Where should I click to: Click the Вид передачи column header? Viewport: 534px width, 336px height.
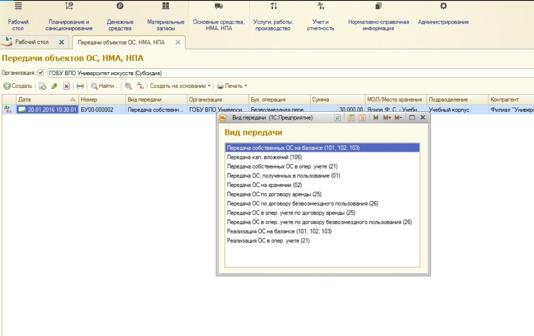click(156, 99)
